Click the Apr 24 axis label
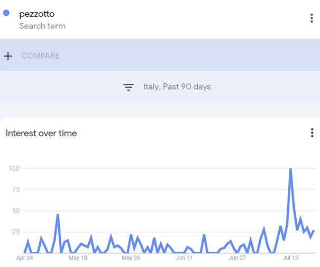The image size is (320, 267). click(x=24, y=258)
